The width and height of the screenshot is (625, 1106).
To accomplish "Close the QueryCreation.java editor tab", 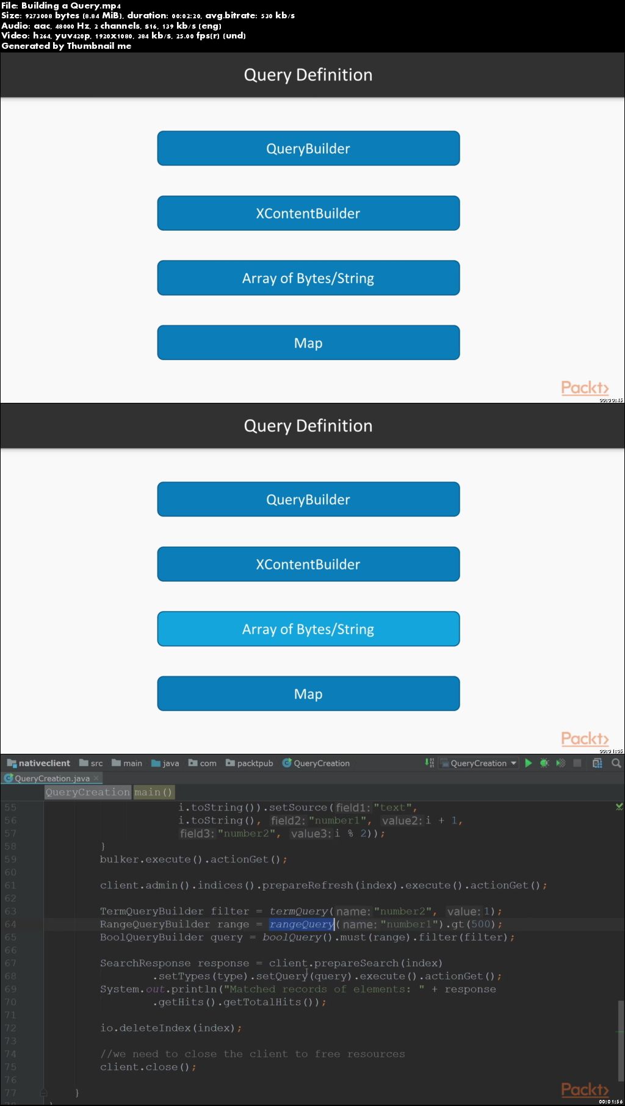I will point(96,778).
